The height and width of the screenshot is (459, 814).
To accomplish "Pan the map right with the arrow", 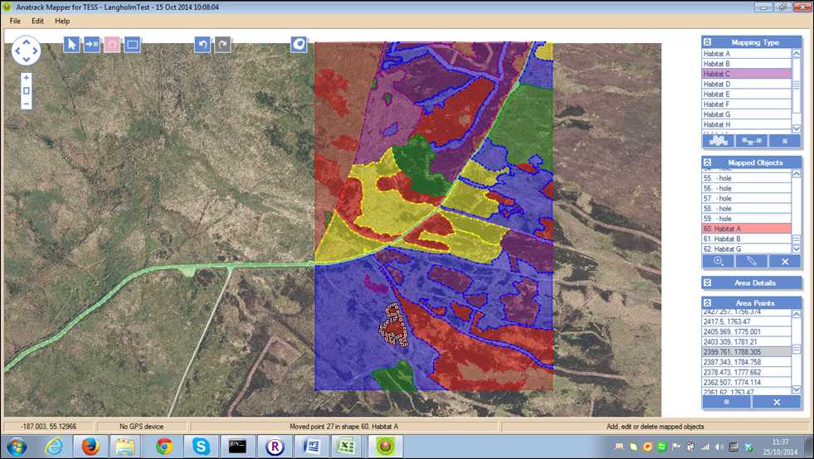I will click(35, 51).
